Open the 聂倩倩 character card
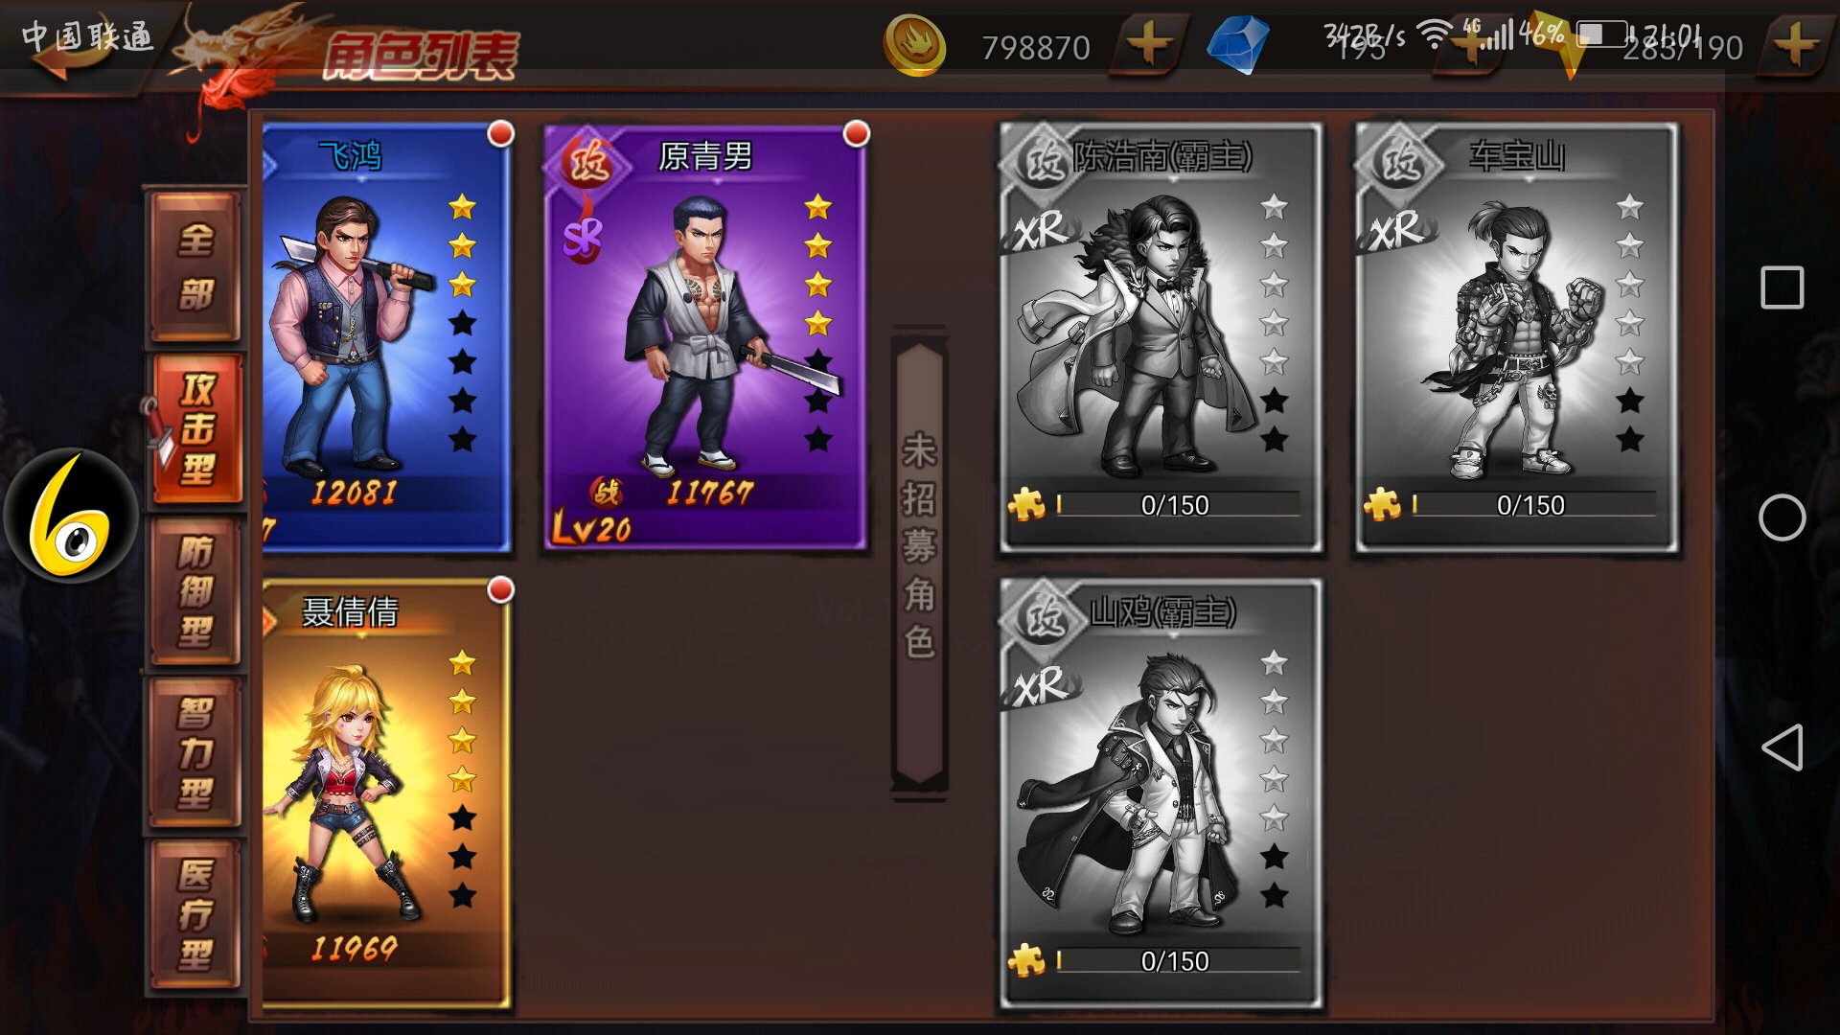The image size is (1840, 1035). (x=386, y=793)
